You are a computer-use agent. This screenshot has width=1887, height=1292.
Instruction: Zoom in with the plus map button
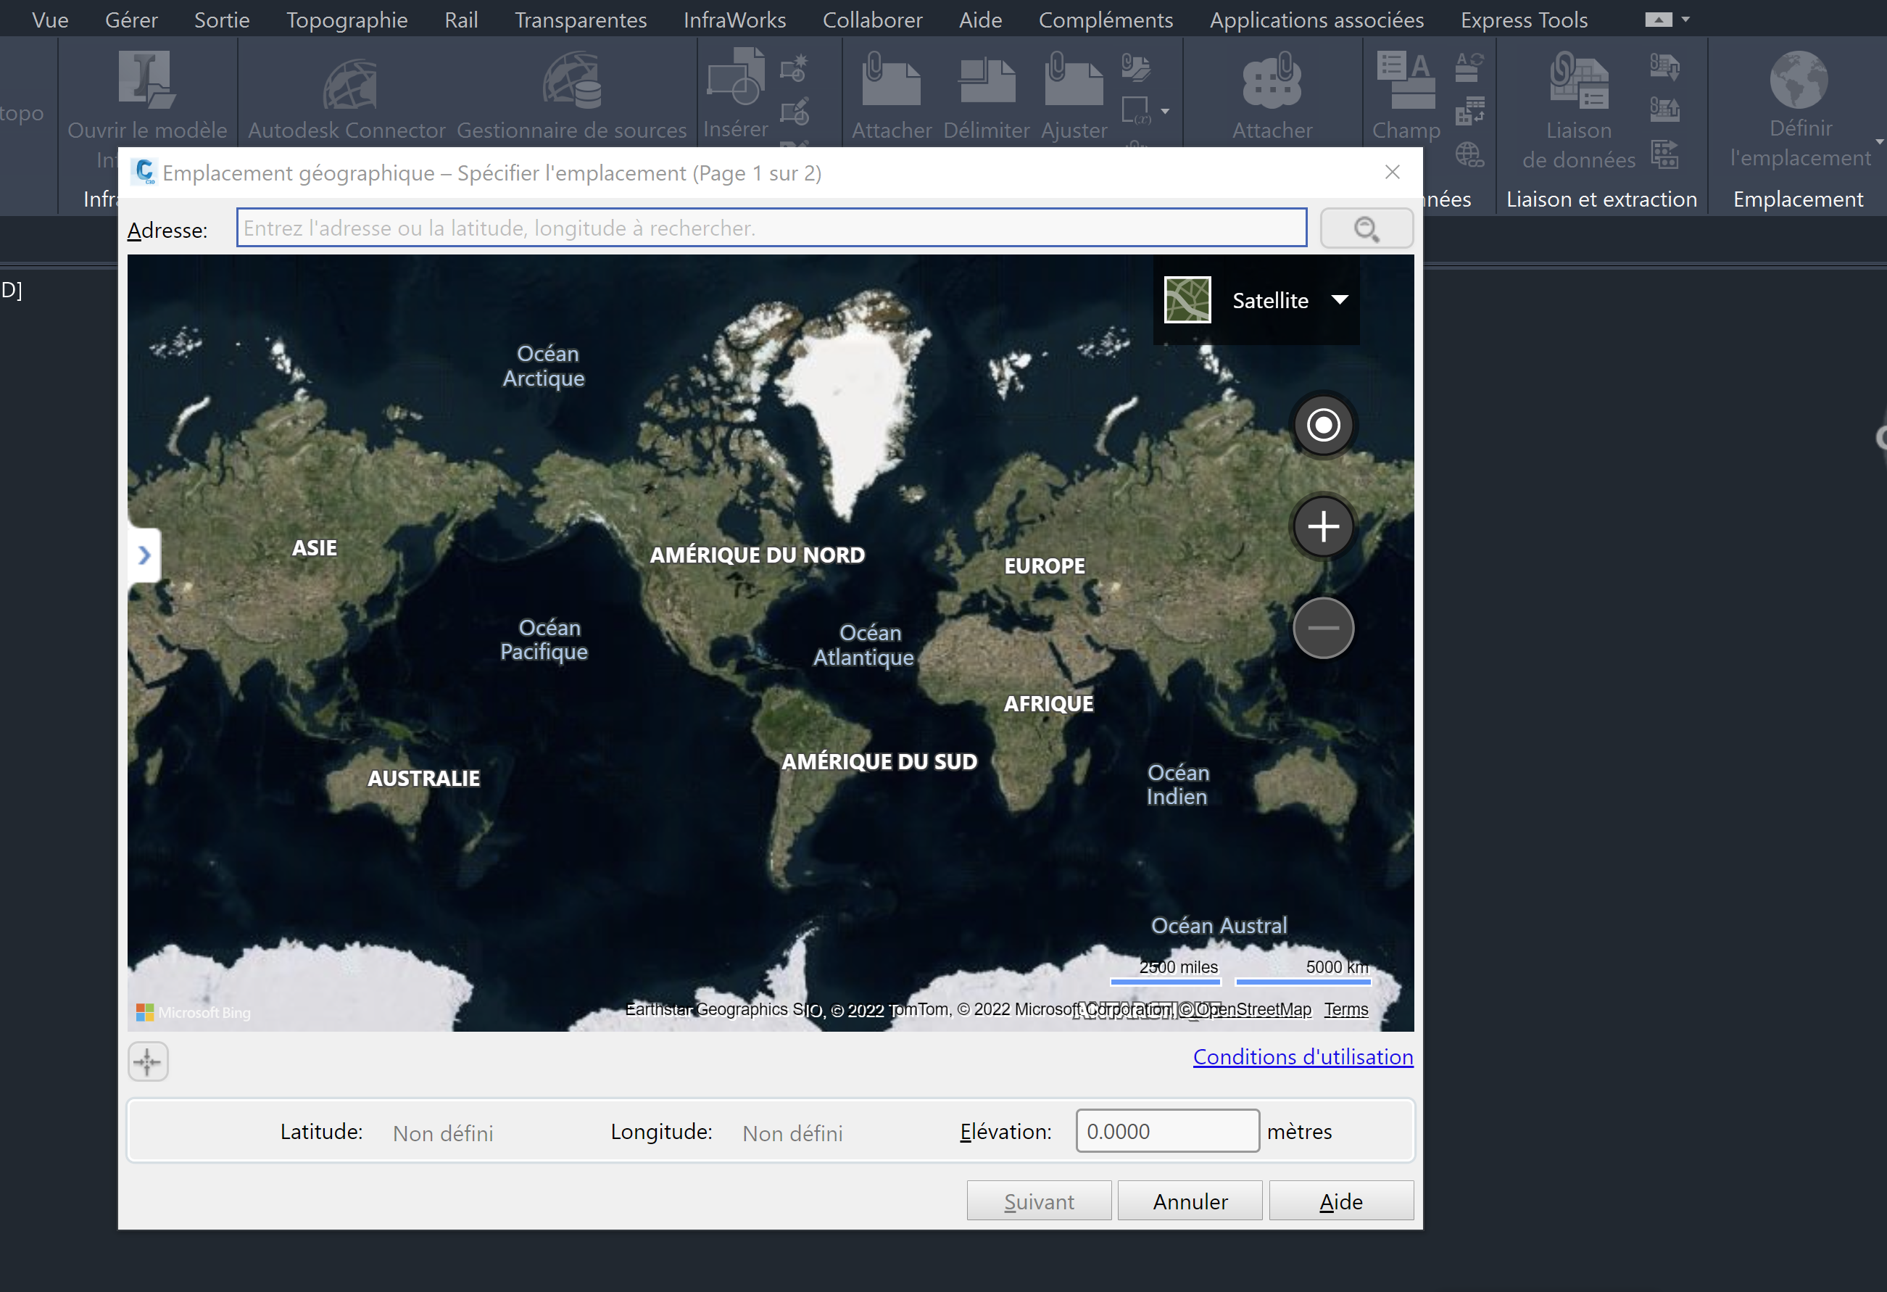1323,526
